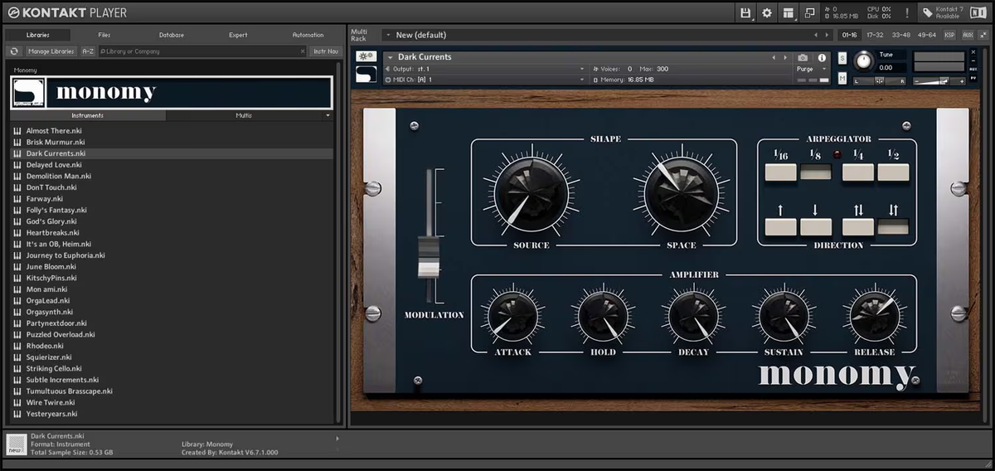Toggle the down-up arpeggiator direction button
Image resolution: width=995 pixels, height=471 pixels.
click(893, 226)
